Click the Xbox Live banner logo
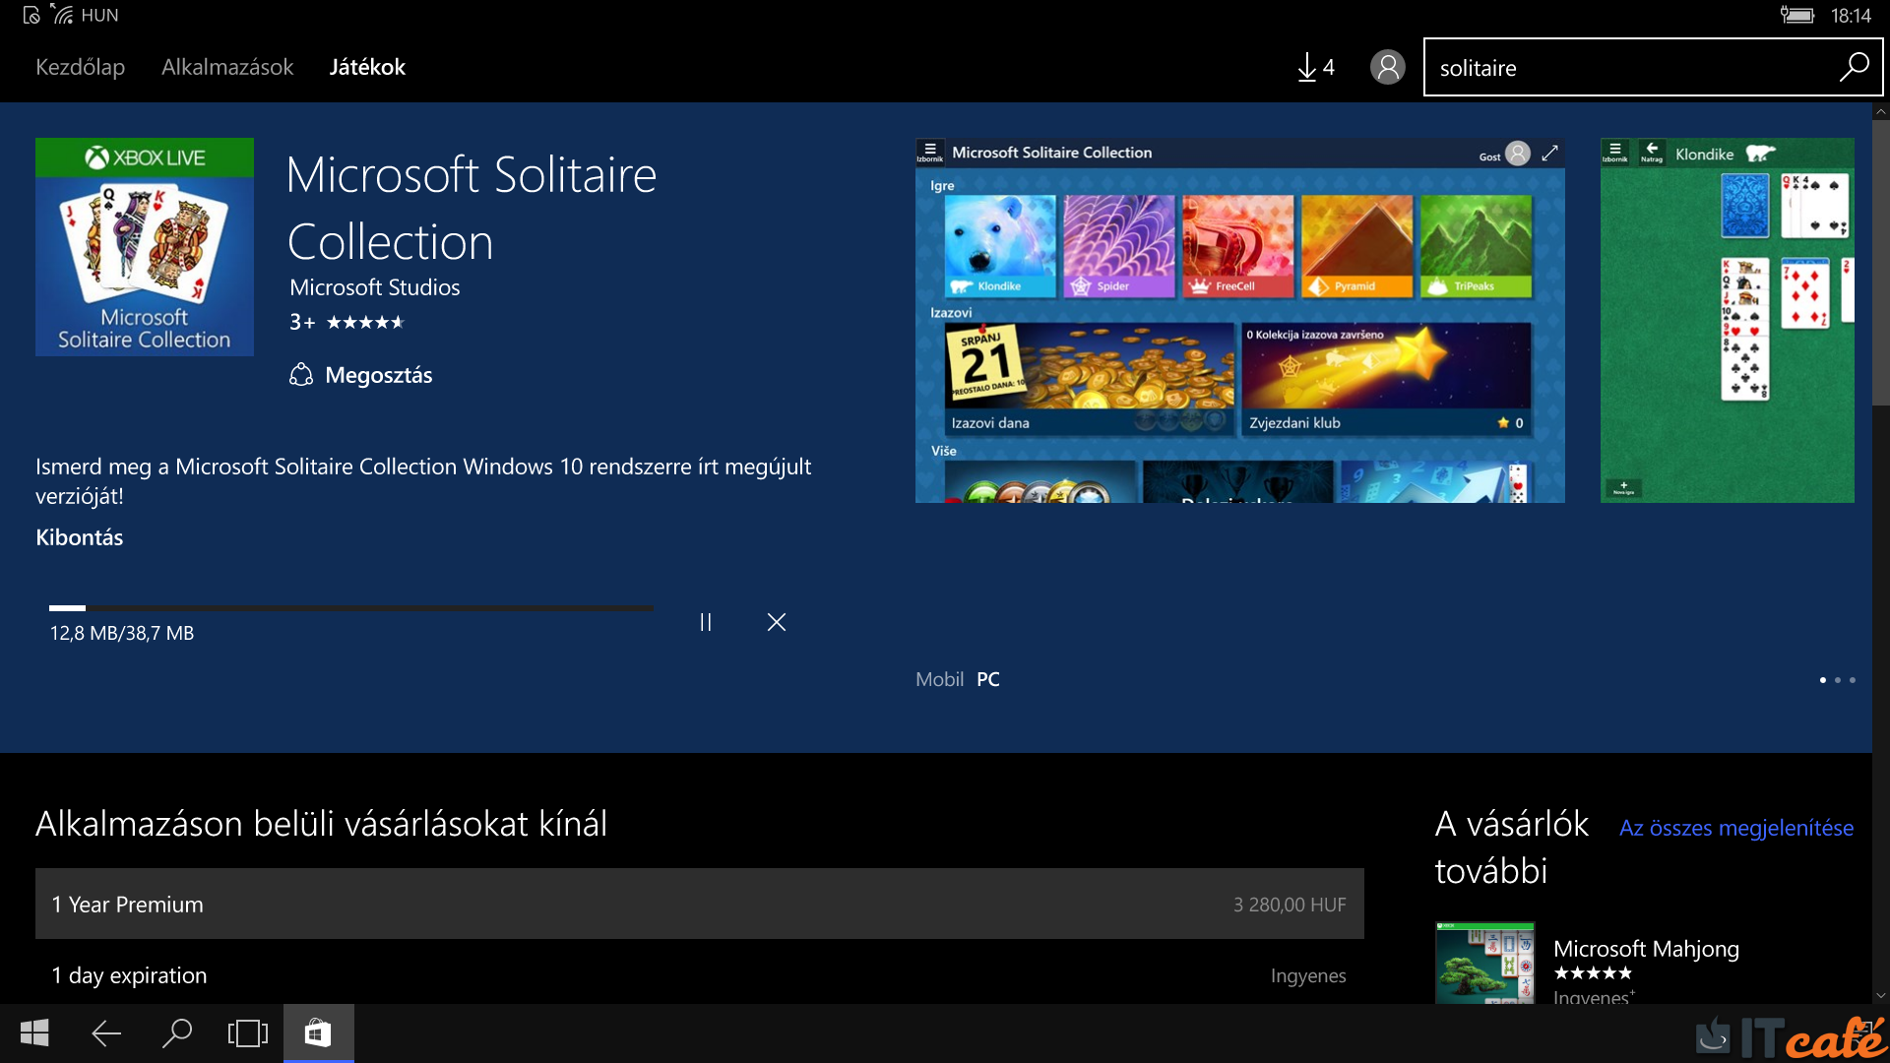This screenshot has height=1063, width=1890. coord(145,157)
